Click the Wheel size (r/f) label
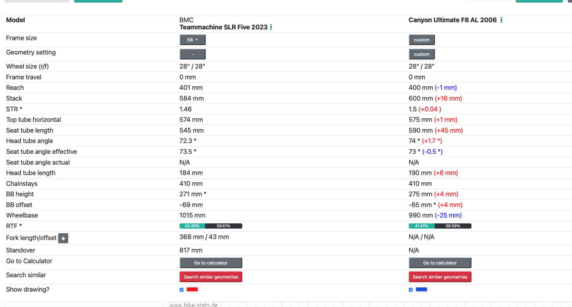572x307 pixels. (x=27, y=66)
